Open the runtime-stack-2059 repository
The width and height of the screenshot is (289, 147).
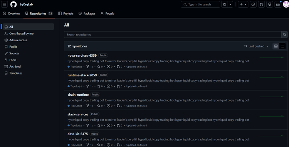click(82, 75)
